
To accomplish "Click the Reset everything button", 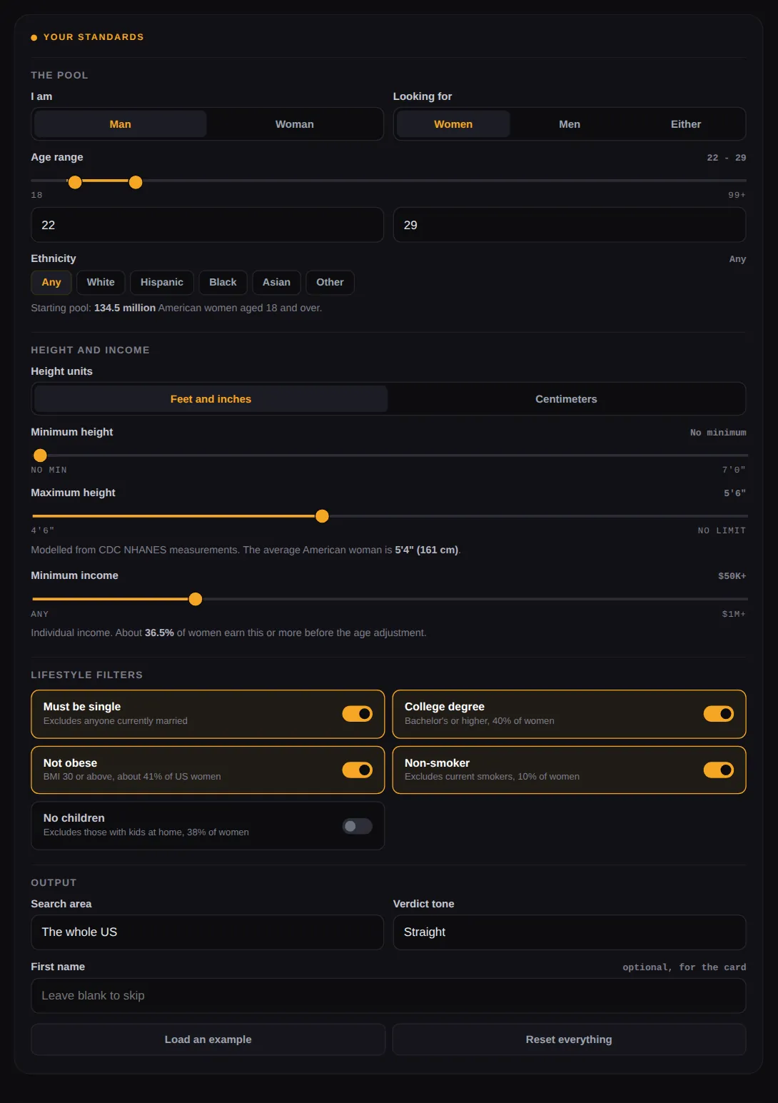I will click(x=569, y=1039).
